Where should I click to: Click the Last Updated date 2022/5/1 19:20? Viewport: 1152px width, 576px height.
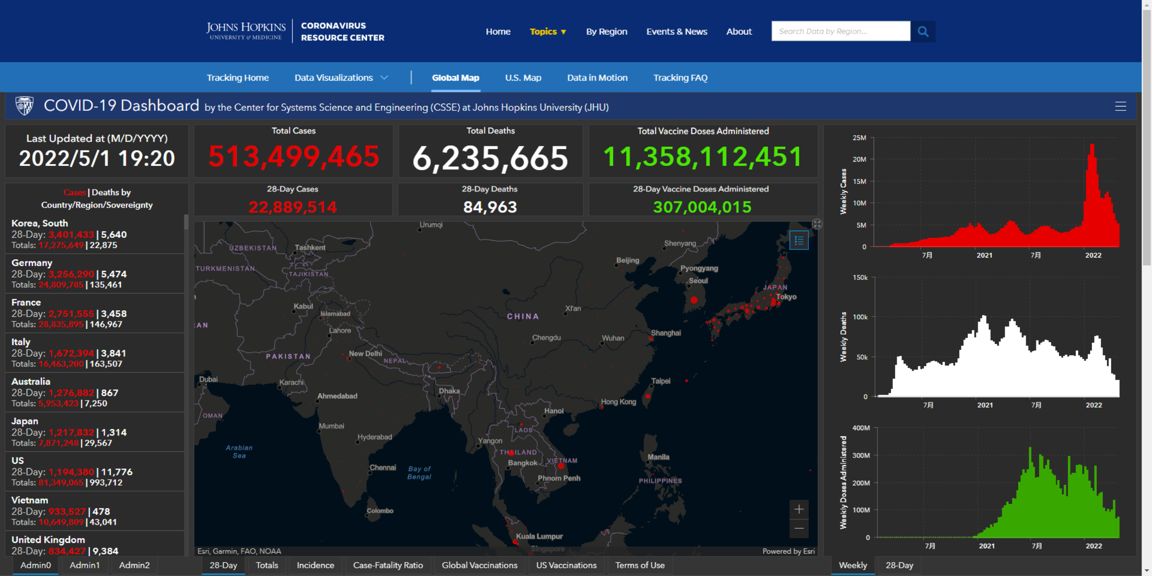[x=97, y=158]
